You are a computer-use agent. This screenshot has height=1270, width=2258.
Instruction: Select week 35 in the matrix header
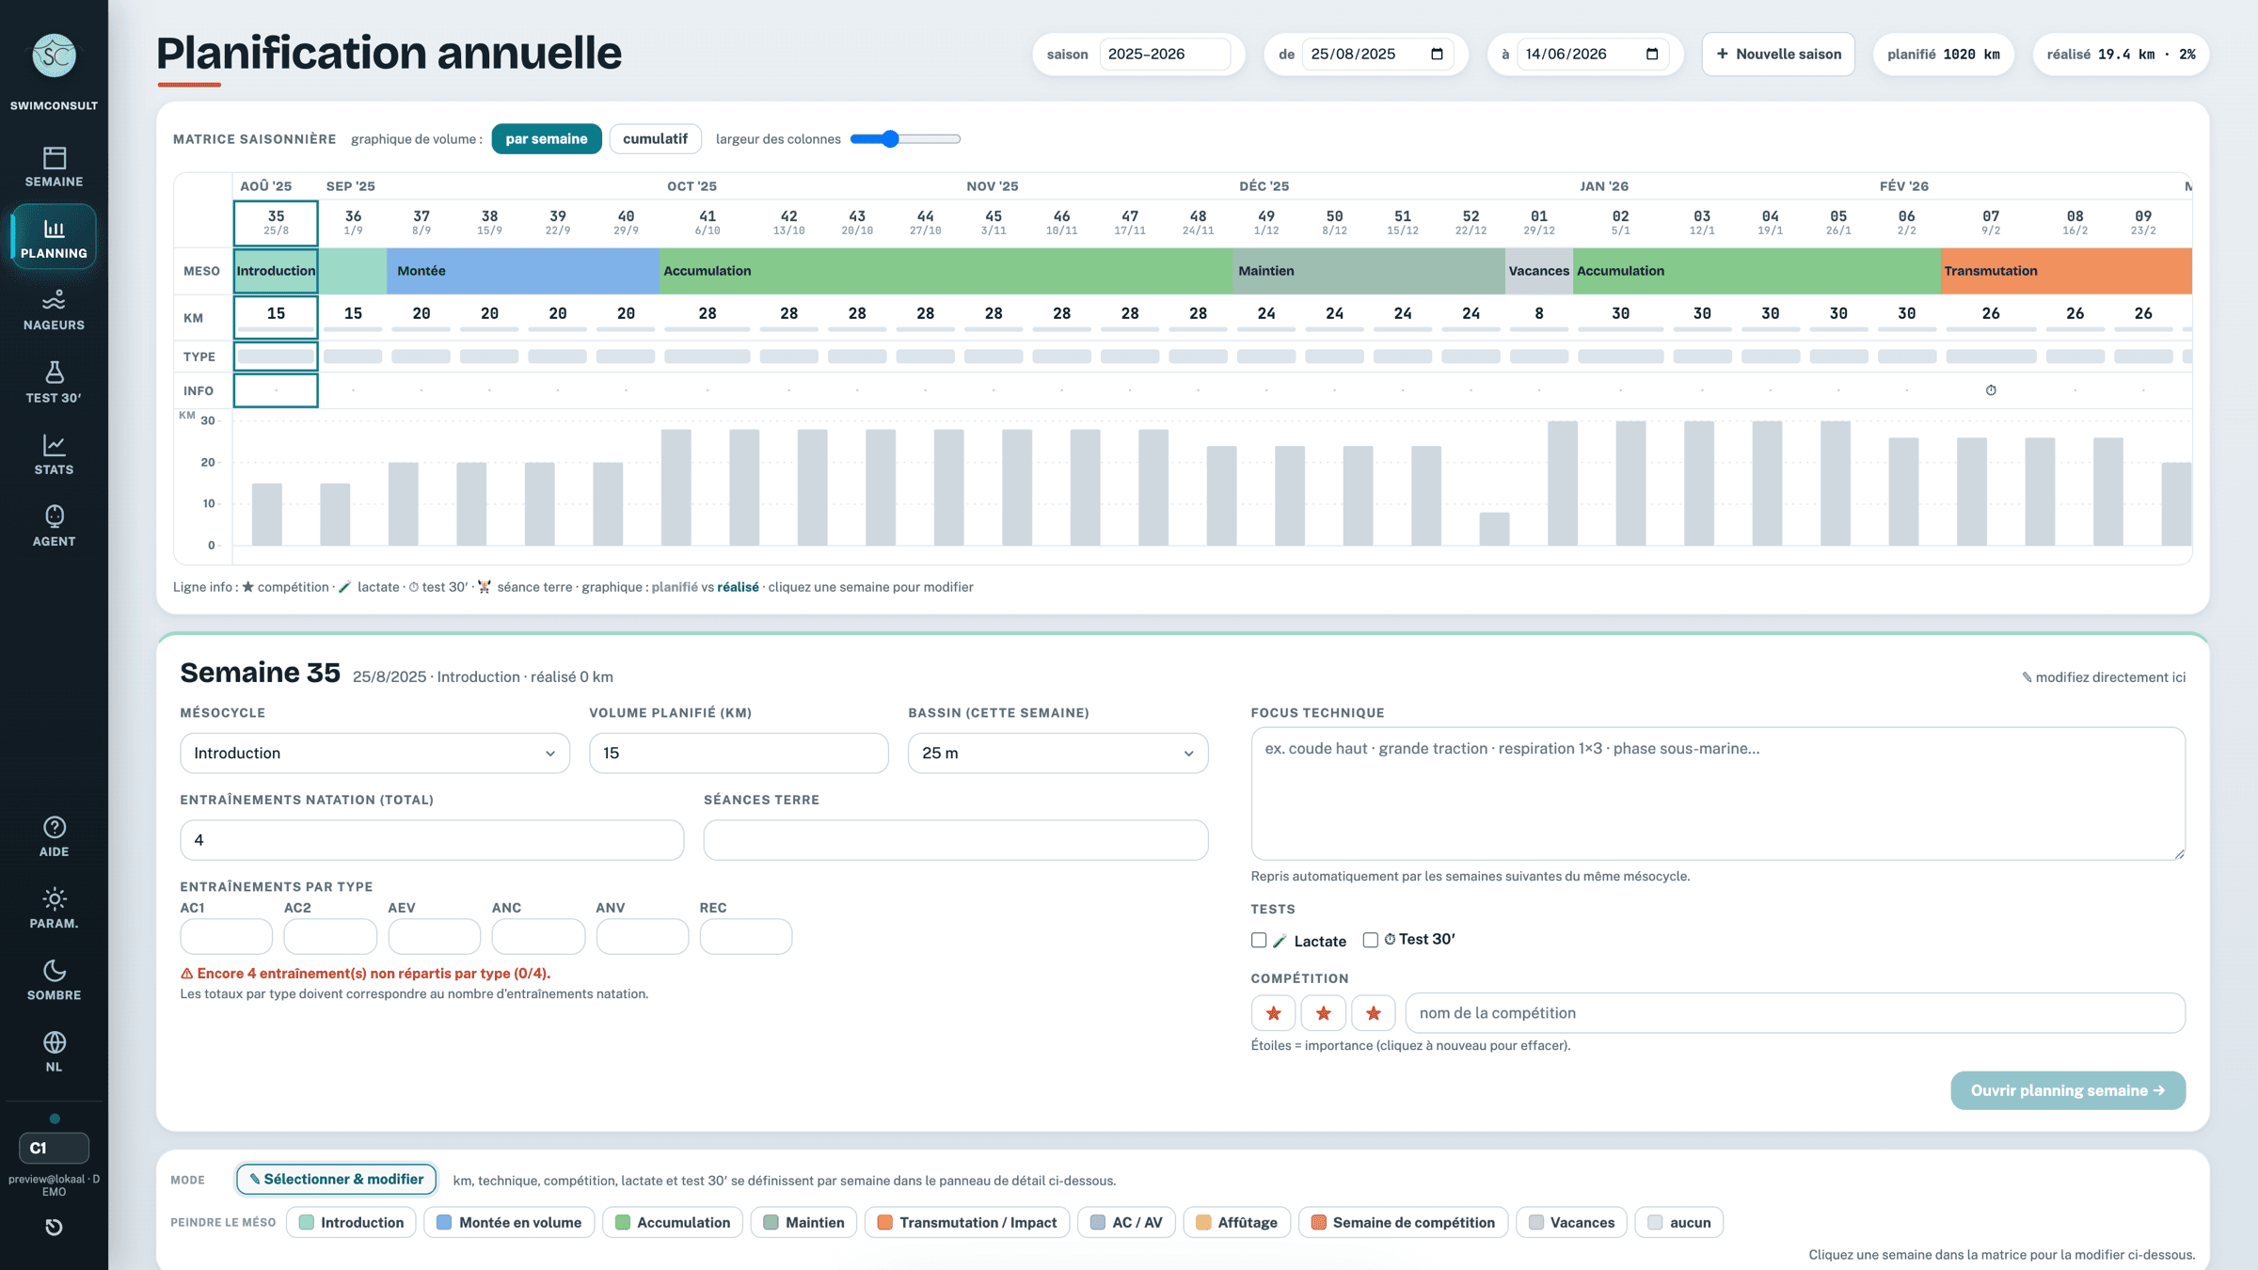click(276, 223)
